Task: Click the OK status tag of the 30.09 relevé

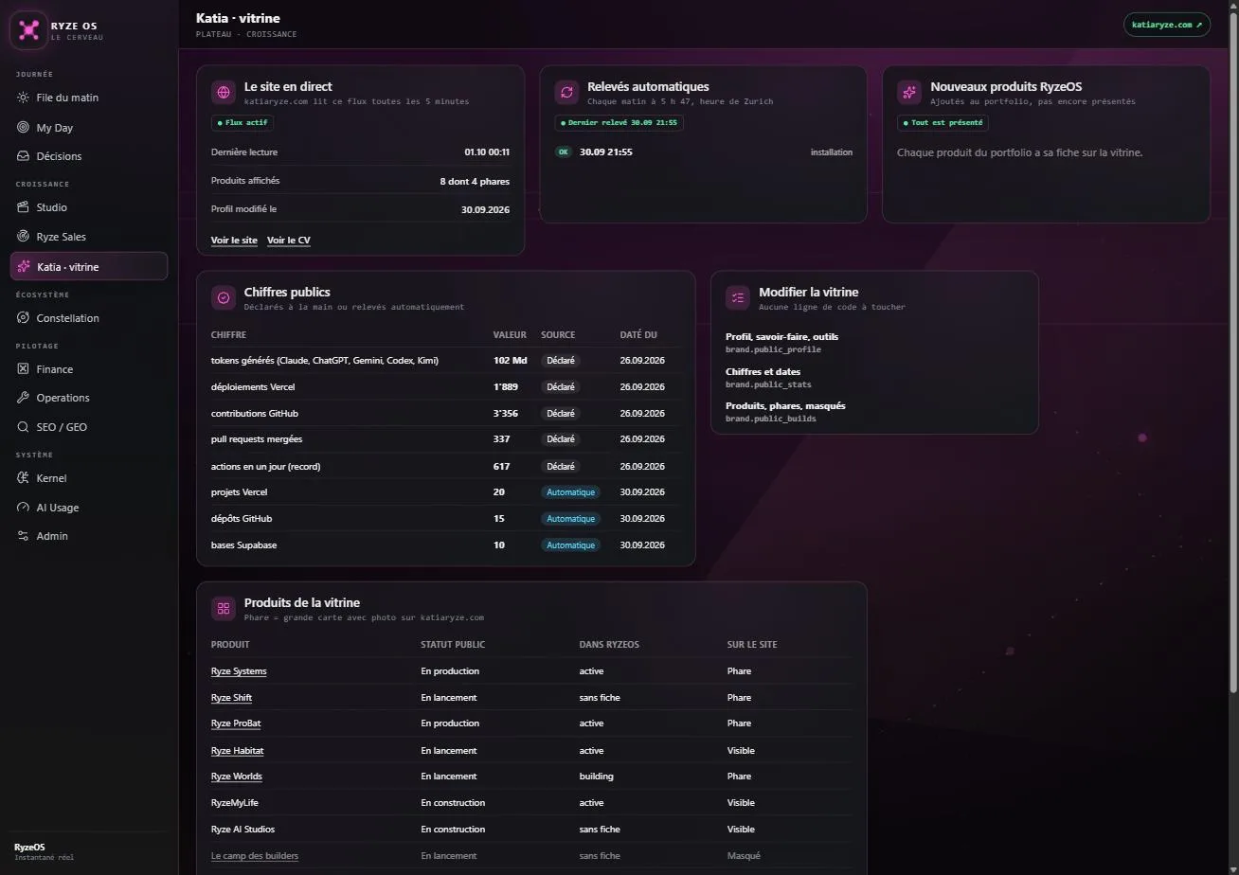Action: coord(564,152)
